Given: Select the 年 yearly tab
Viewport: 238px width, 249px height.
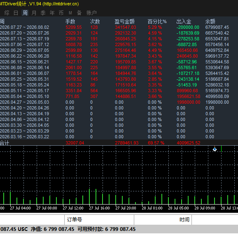Looking at the screenshot, I should coord(52,13).
